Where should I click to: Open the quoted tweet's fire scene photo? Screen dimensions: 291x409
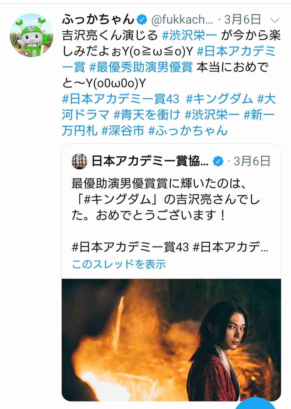pyautogui.click(x=171, y=340)
